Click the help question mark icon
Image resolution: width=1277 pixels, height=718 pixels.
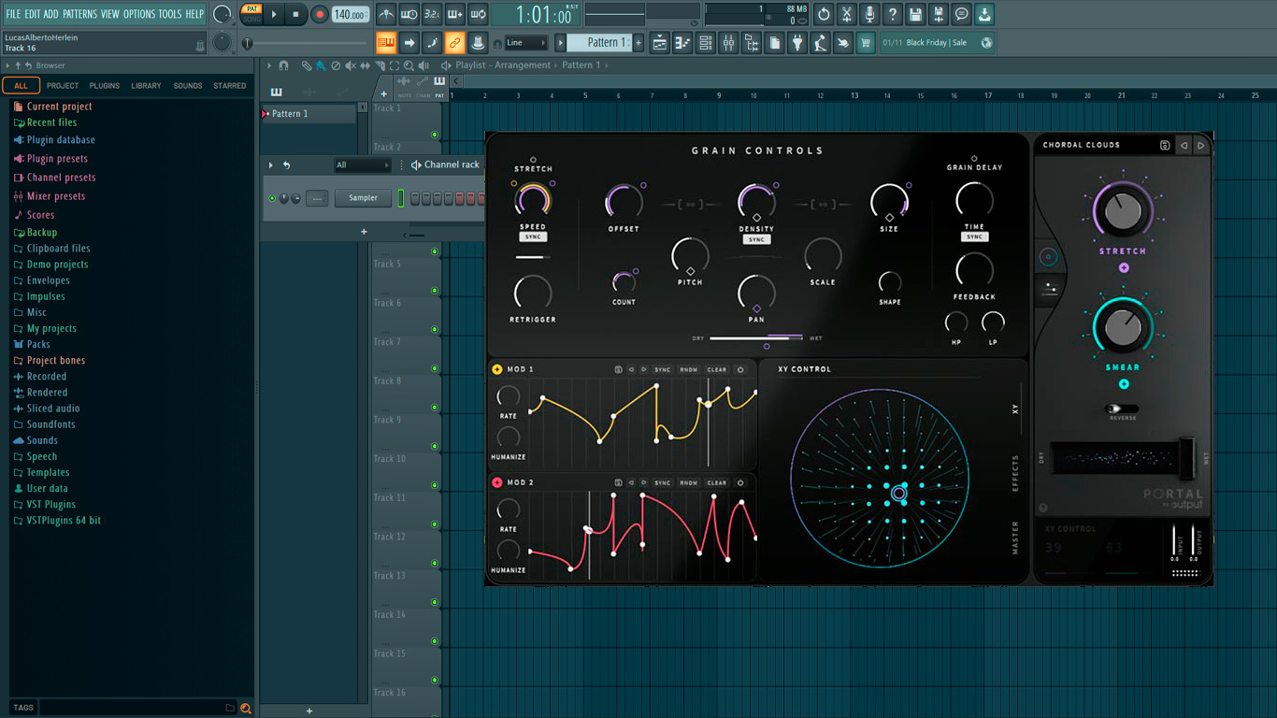click(x=893, y=15)
